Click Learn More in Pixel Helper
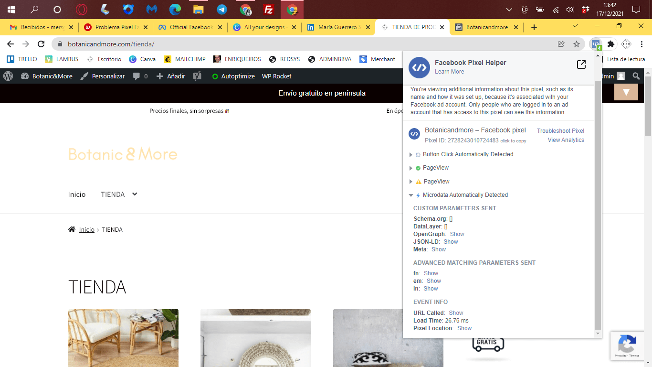 [449, 72]
